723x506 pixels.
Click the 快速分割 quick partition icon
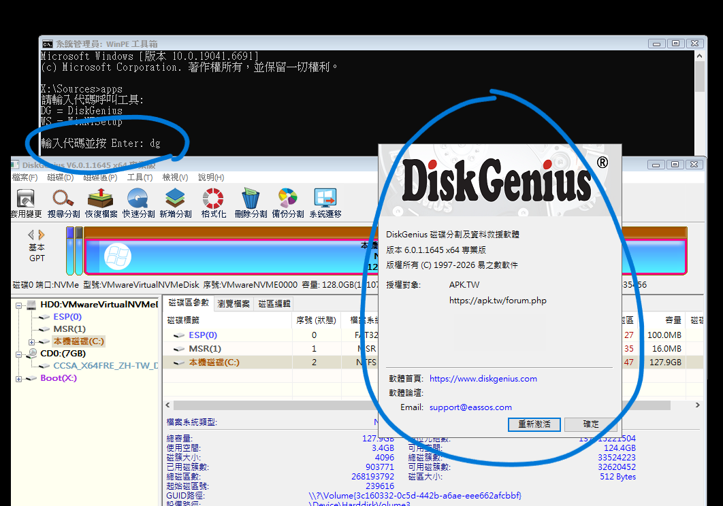(138, 203)
